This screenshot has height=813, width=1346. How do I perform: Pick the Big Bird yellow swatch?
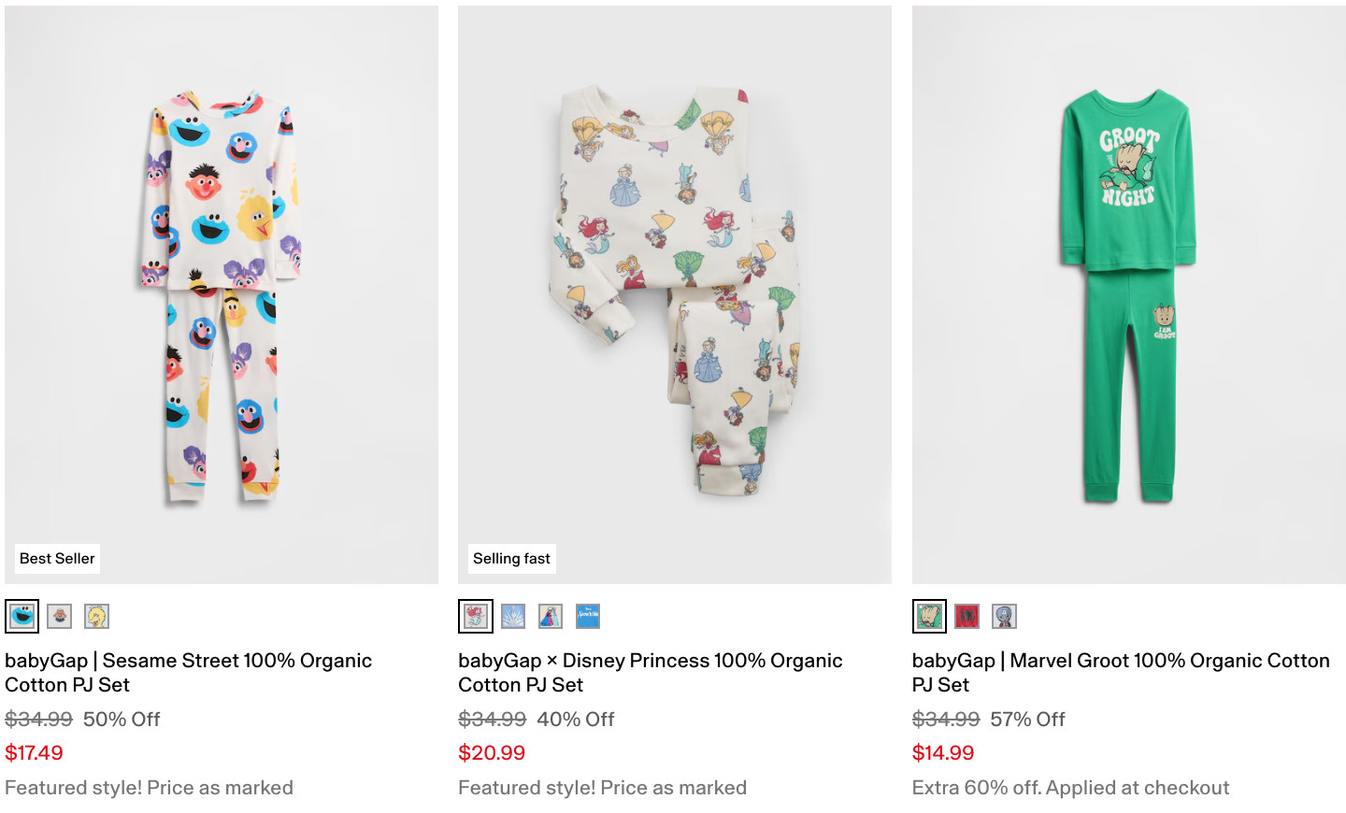click(x=97, y=617)
